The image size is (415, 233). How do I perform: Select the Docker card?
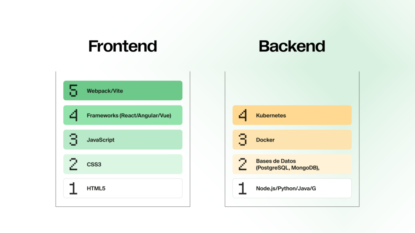point(292,140)
